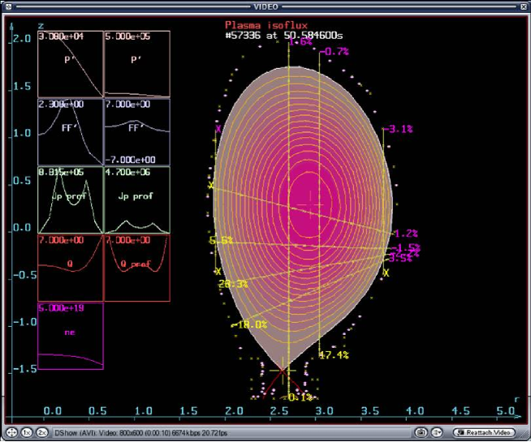Click the snapshot camera icon

[422, 432]
